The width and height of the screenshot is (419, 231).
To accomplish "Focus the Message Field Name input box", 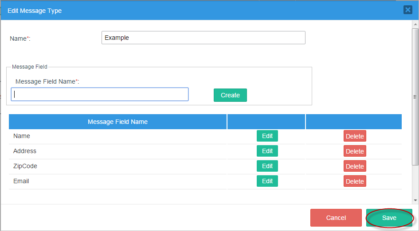I will click(100, 94).
